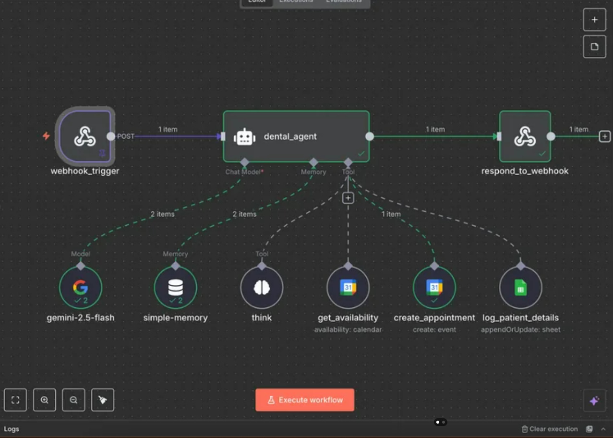Execute the workflow
This screenshot has height=438, width=613.
click(x=305, y=400)
